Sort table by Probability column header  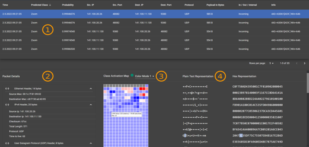tap(68, 5)
